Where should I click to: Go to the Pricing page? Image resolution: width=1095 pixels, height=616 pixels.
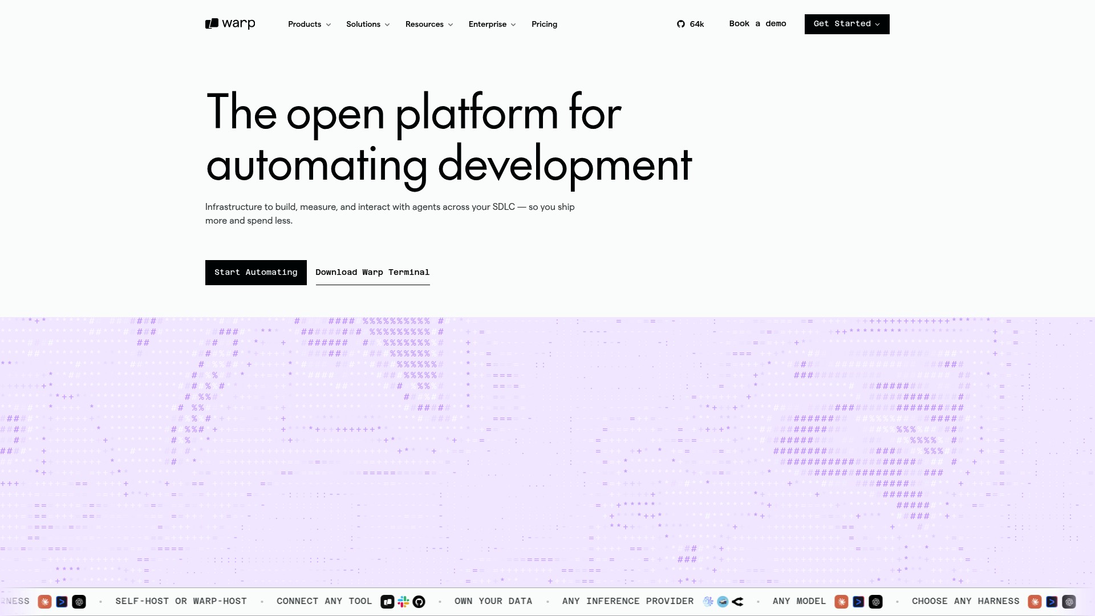coord(545,24)
